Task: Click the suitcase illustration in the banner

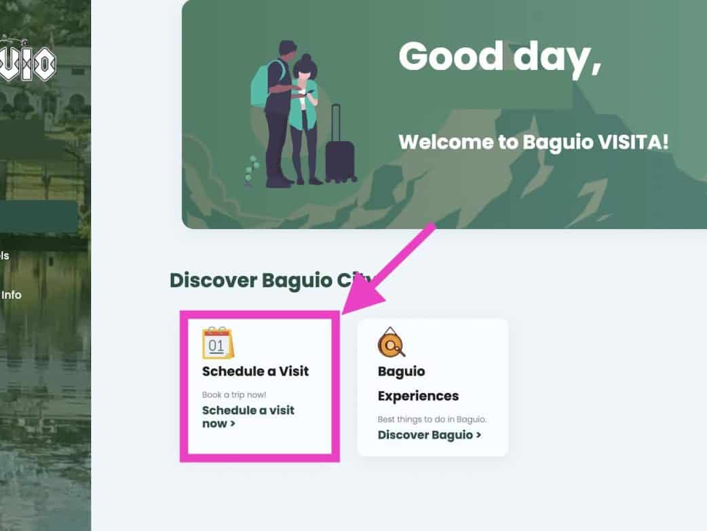Action: point(341,143)
